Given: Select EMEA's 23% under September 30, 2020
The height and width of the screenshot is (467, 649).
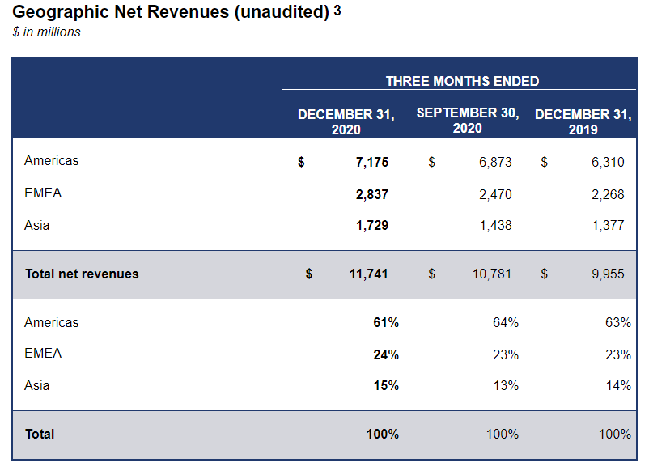Looking at the screenshot, I should click(506, 354).
